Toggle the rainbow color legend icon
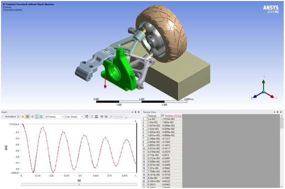The image size is (285, 189). point(96,116)
